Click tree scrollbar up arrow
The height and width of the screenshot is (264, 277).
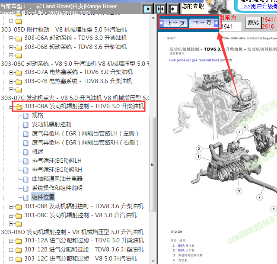click(x=153, y=18)
